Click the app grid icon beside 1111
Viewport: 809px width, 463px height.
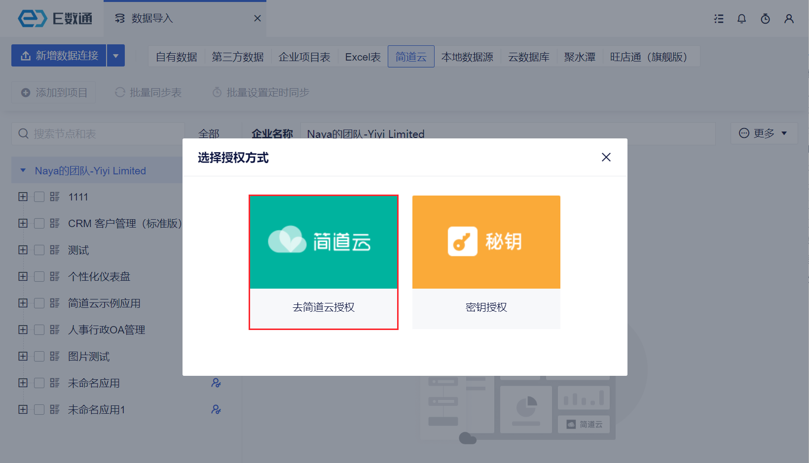[55, 197]
